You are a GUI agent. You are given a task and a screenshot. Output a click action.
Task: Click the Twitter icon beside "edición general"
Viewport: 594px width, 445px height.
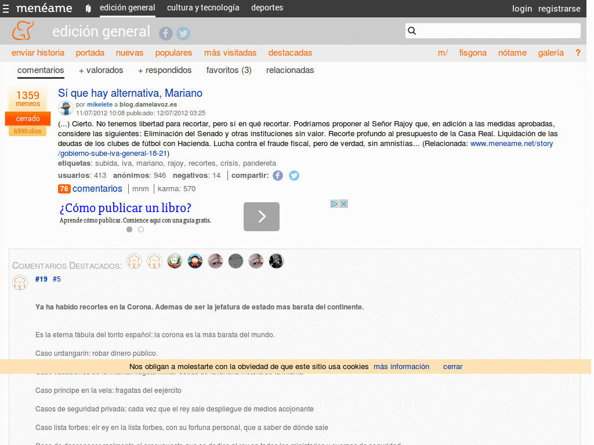tap(183, 34)
